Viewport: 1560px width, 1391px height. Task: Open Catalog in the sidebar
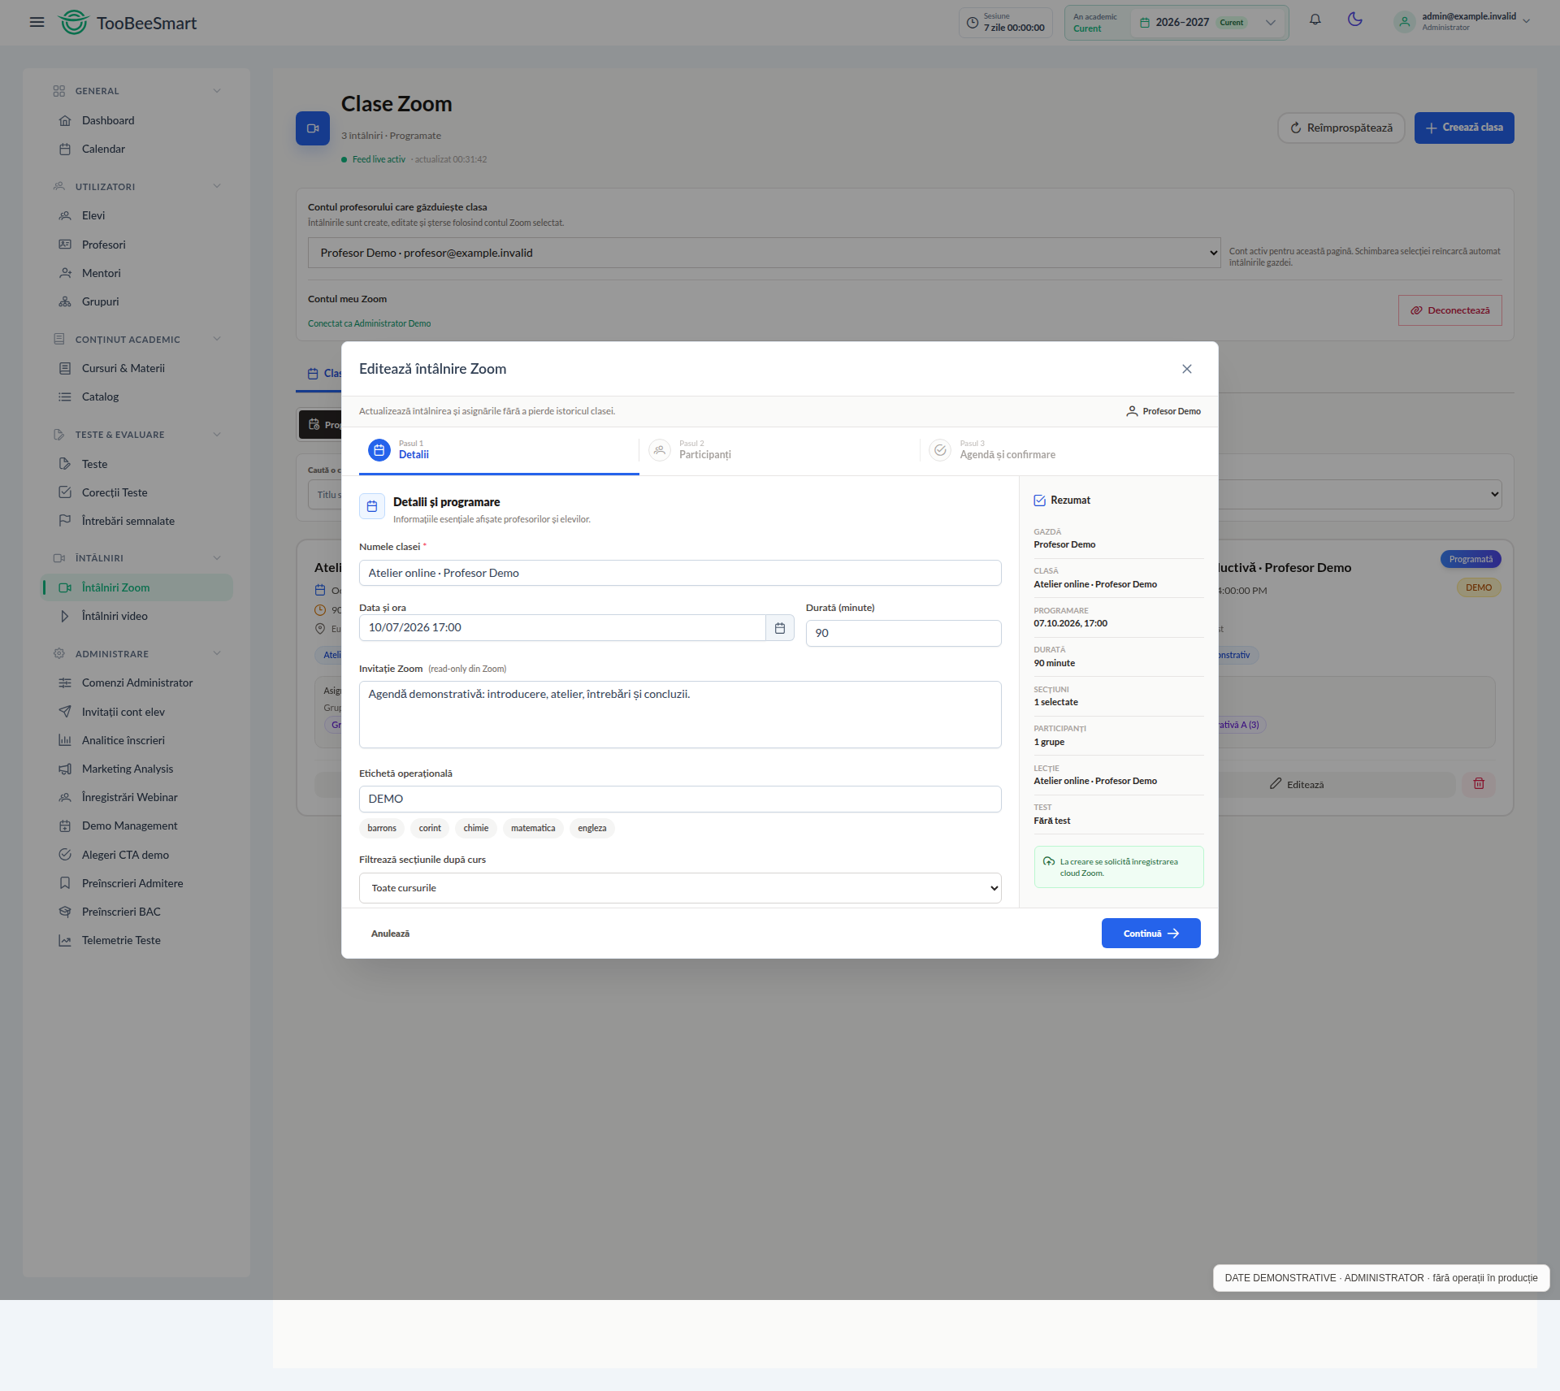[100, 396]
